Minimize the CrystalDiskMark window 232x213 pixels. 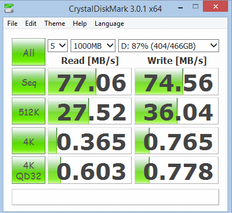pos(180,8)
